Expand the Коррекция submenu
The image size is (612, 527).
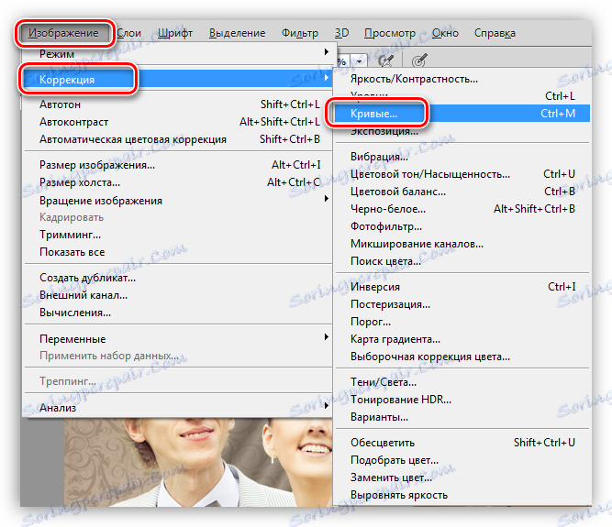coord(177,79)
